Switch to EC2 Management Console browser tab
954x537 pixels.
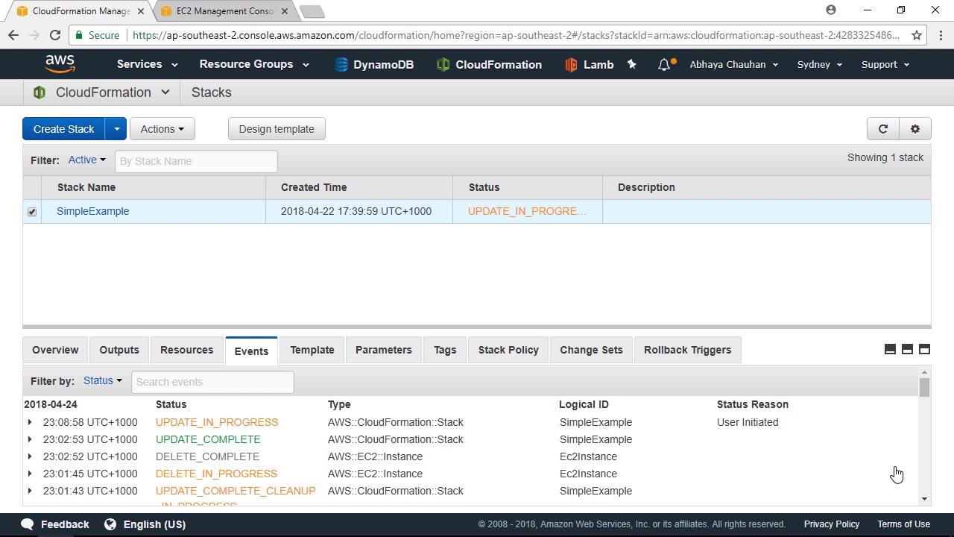224,11
